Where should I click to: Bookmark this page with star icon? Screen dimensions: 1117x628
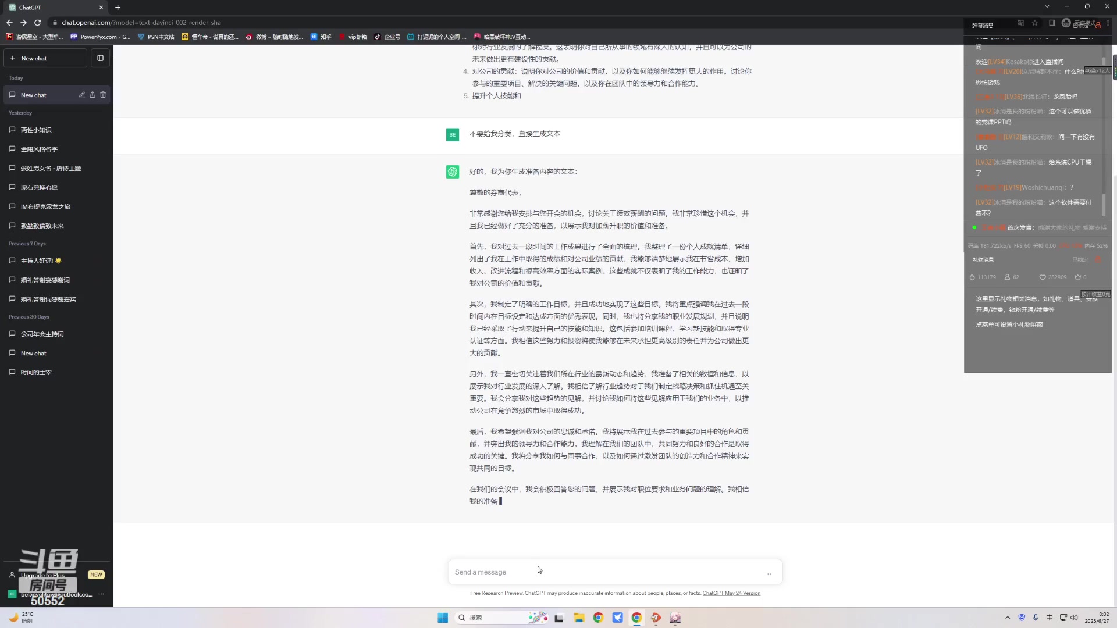(1035, 23)
